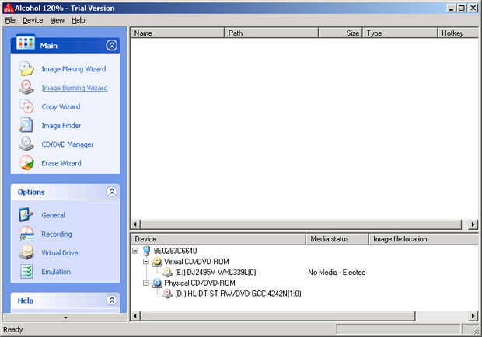This screenshot has width=482, height=337.
Task: Click image list scrollbar left arrow
Action: pos(135,224)
